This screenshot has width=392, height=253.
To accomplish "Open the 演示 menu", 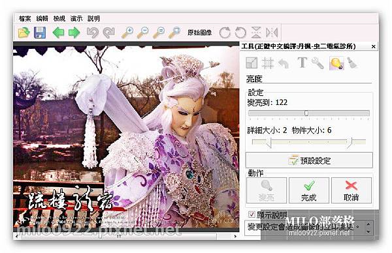I will [x=76, y=19].
